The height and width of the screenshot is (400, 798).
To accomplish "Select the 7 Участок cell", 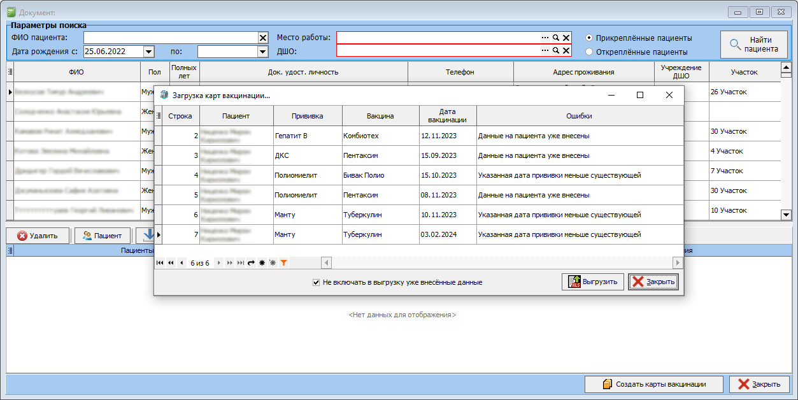I will pos(745,171).
